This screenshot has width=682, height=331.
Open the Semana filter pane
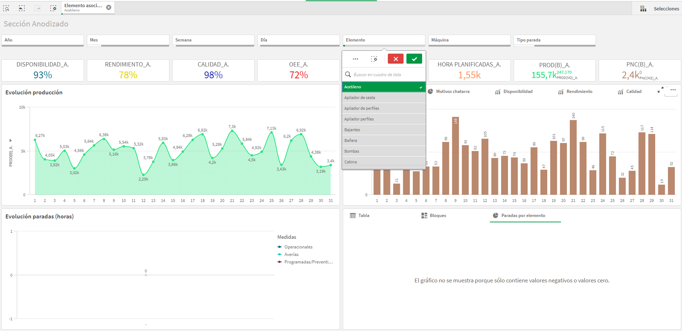coord(213,40)
